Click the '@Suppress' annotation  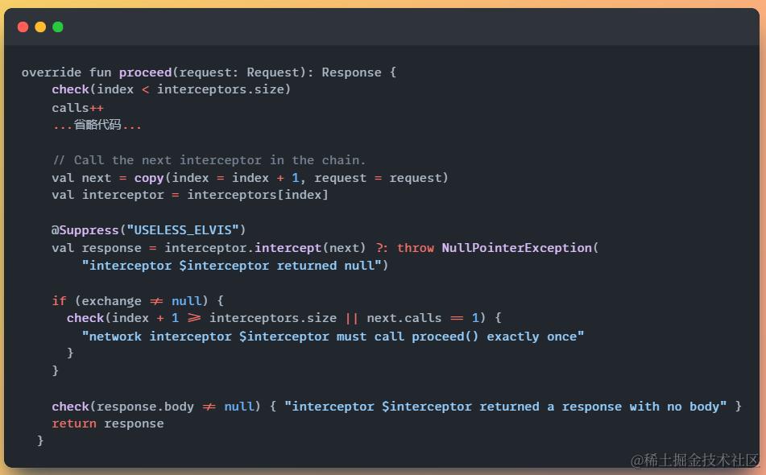(85, 230)
